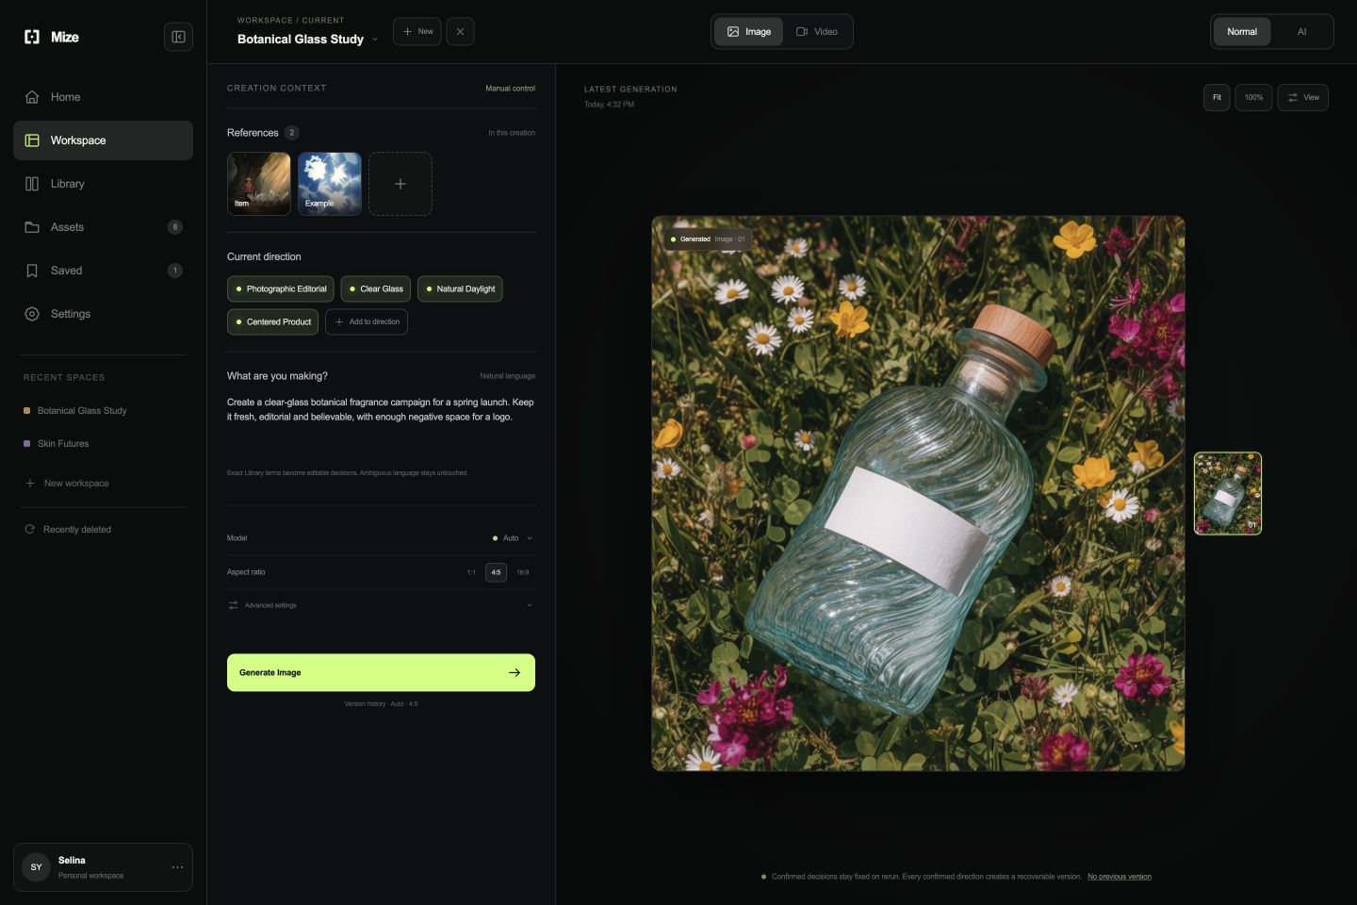Select Workspace in sidebar
This screenshot has height=905, width=1357.
point(103,140)
